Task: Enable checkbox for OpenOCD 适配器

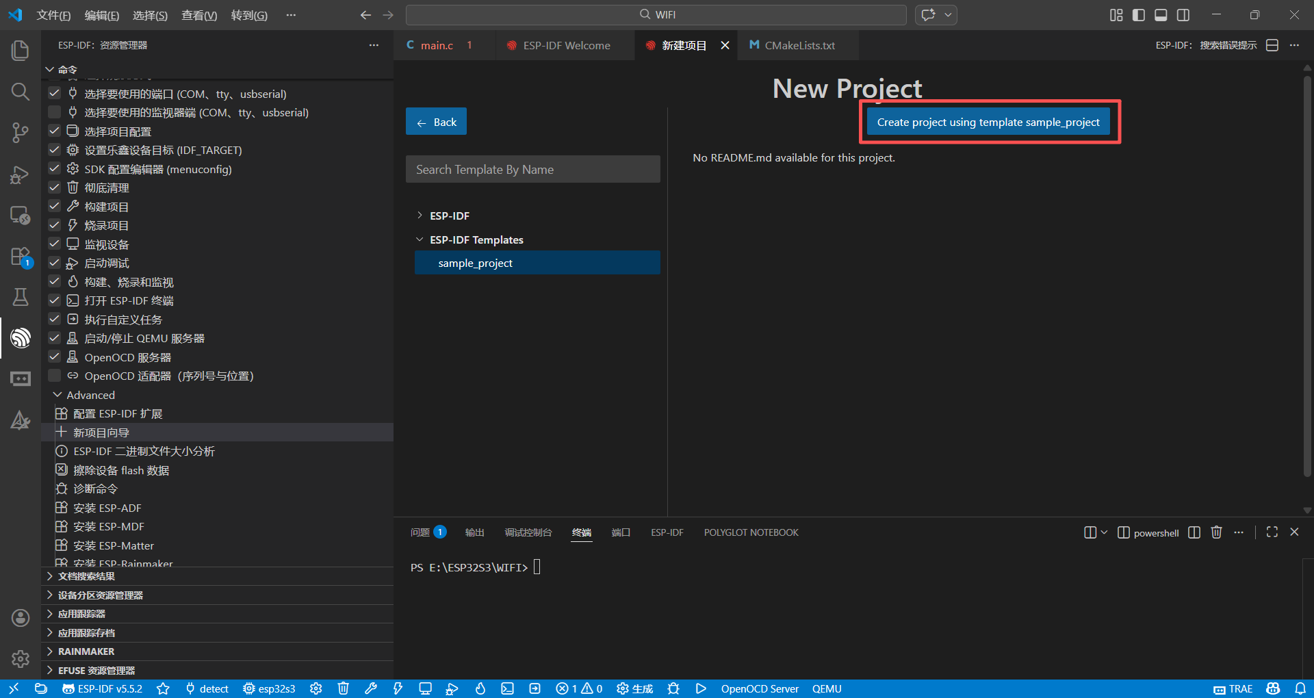Action: click(55, 375)
